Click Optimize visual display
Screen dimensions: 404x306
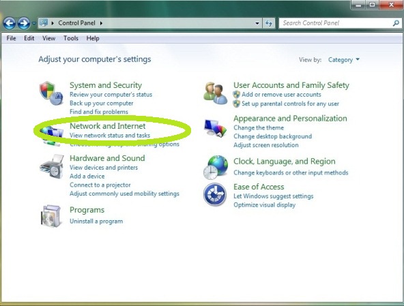click(x=264, y=205)
